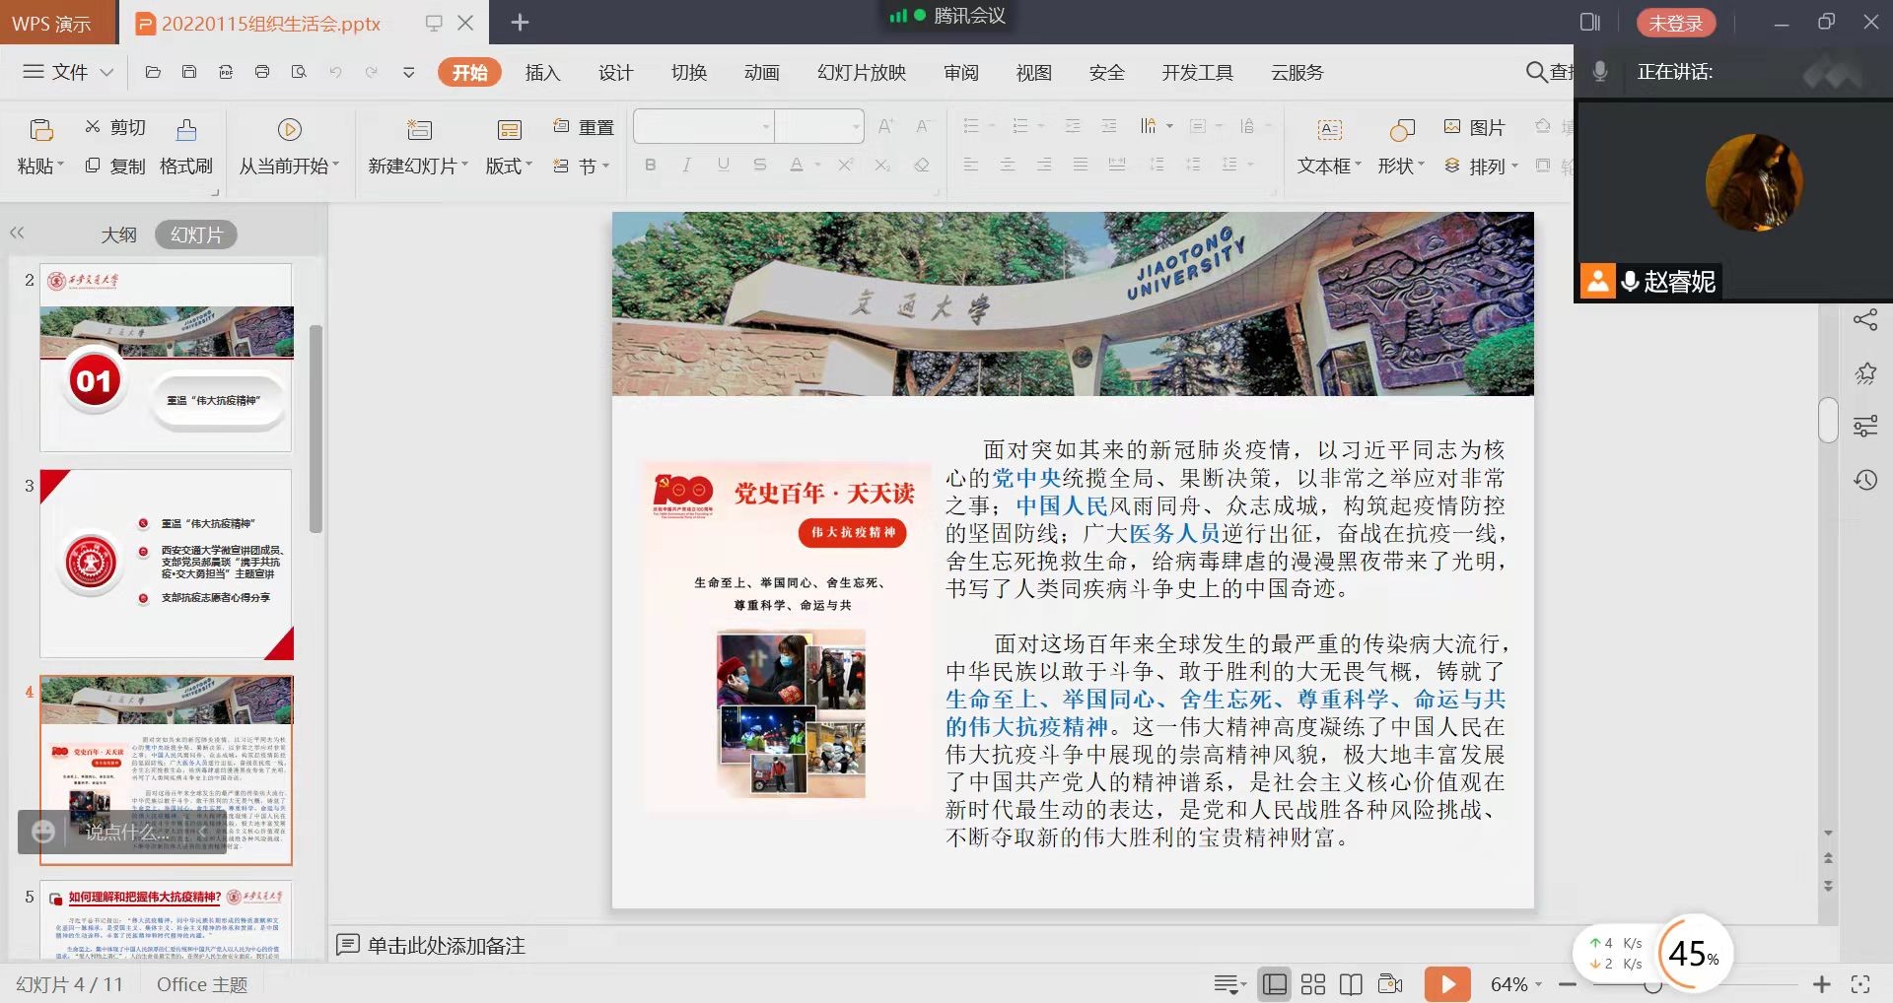Screen dimensions: 1893x1003
Task: Switch to slide sorter view icon
Action: (x=1313, y=984)
